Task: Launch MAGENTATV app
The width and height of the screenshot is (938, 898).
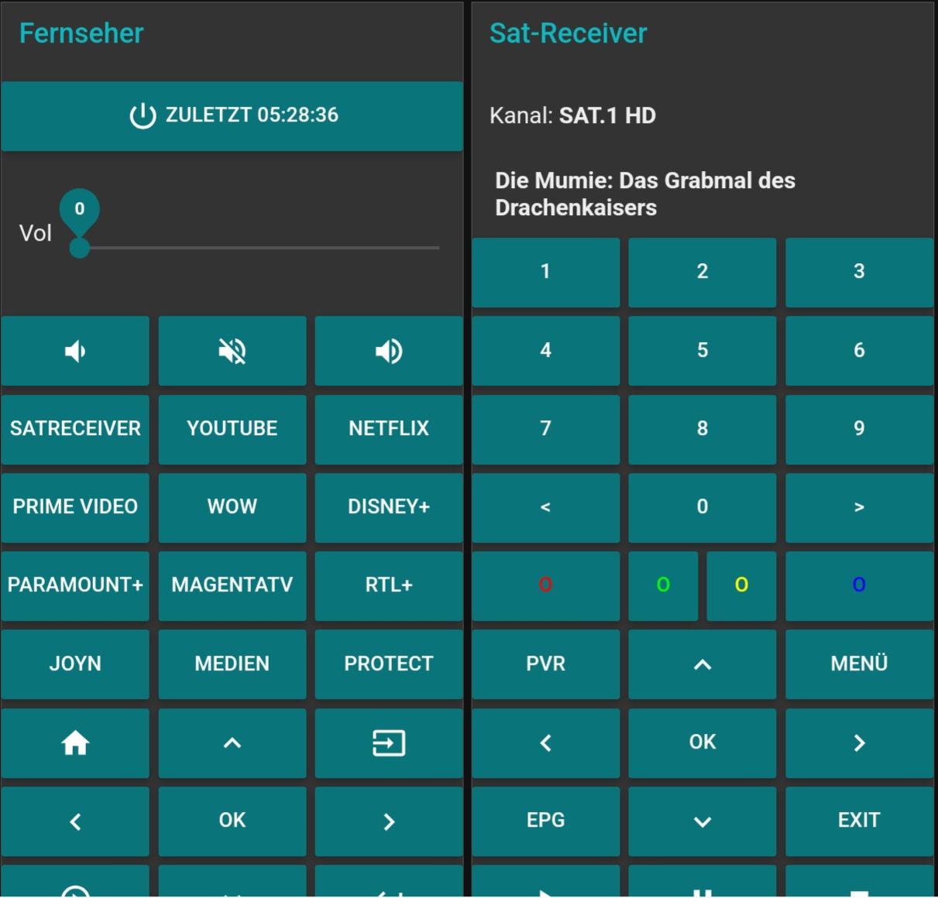Action: [x=232, y=585]
